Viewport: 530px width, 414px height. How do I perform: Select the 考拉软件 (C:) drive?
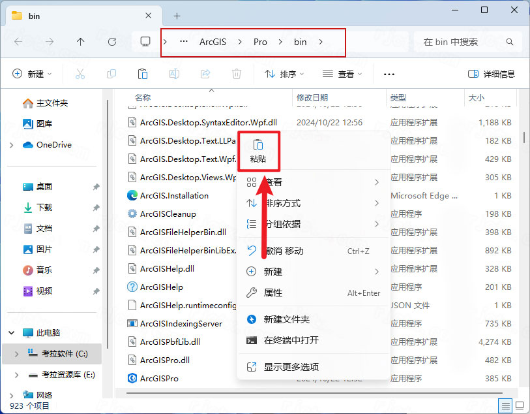[52, 354]
